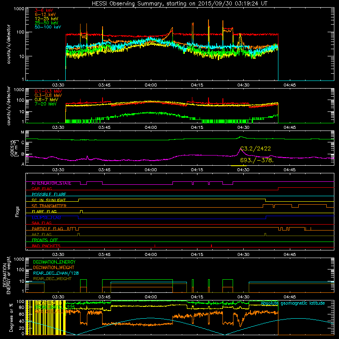This screenshot has height=339, width=339.
Task: Click the counts/s/detector axis title of keV panel
Action: coord(8,44)
